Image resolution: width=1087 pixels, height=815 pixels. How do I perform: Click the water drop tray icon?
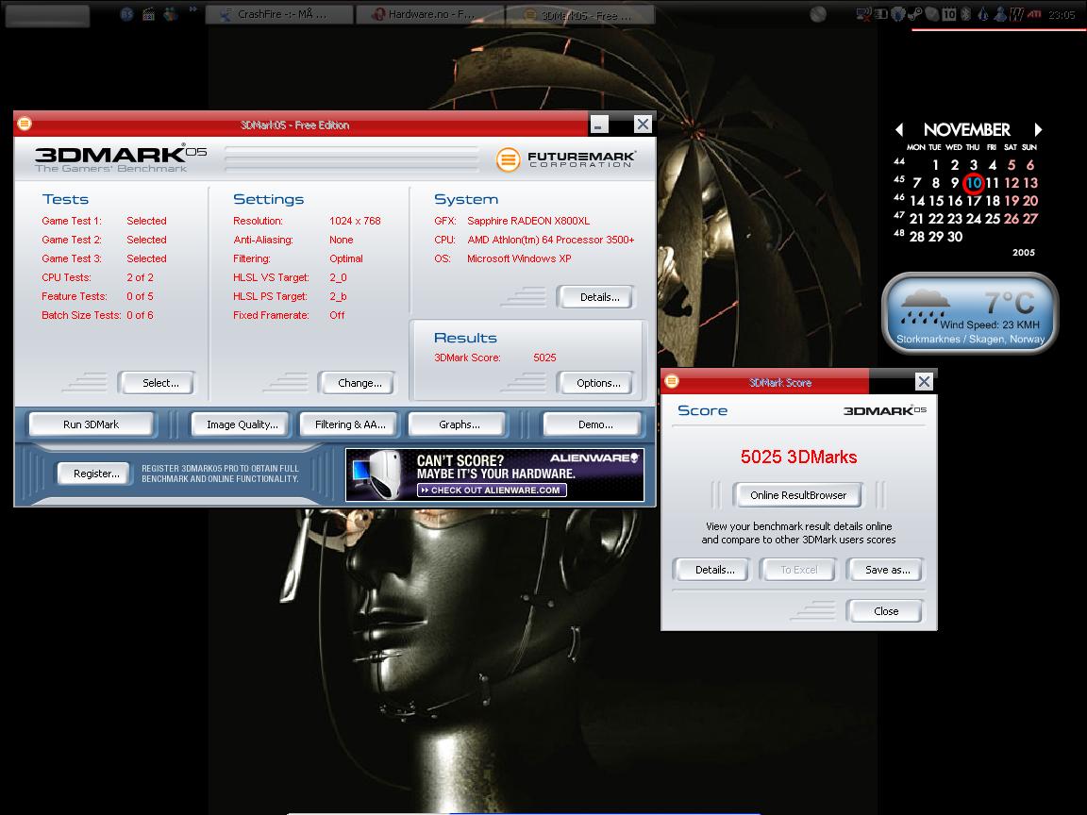coord(983,14)
